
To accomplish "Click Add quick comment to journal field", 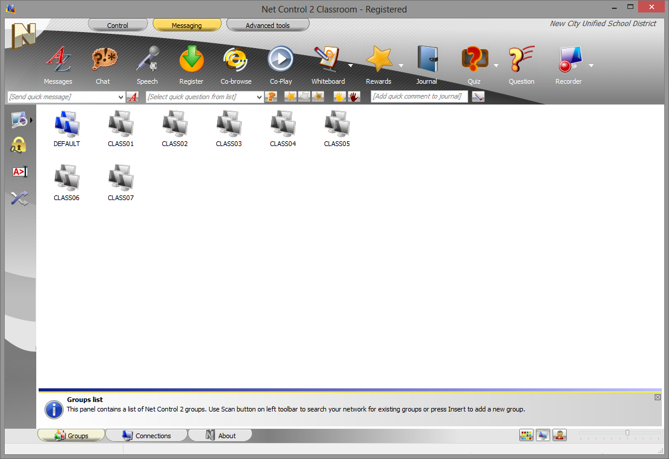I will tap(419, 96).
